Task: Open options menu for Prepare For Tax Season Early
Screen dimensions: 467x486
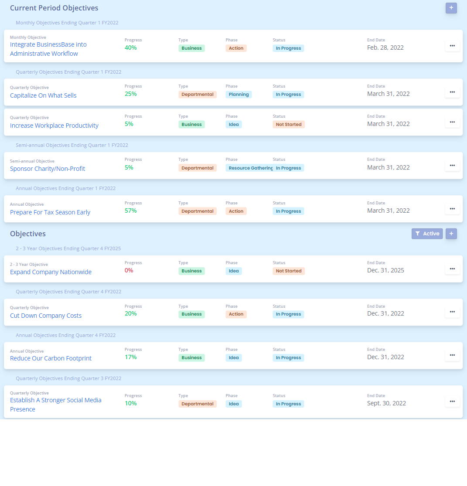Action: pos(452,209)
